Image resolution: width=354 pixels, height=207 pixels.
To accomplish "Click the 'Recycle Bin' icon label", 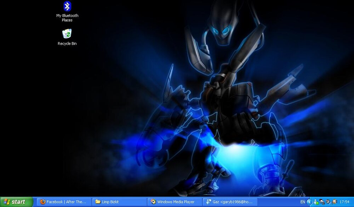I will point(67,44).
